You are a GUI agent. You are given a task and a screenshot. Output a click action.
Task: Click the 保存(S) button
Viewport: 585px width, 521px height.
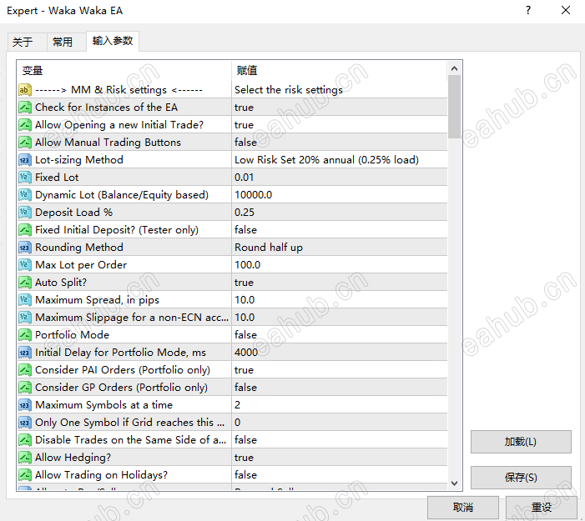tap(521, 478)
